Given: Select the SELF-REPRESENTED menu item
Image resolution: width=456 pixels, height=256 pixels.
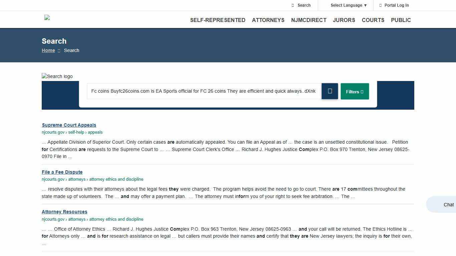Looking at the screenshot, I should point(218,20).
